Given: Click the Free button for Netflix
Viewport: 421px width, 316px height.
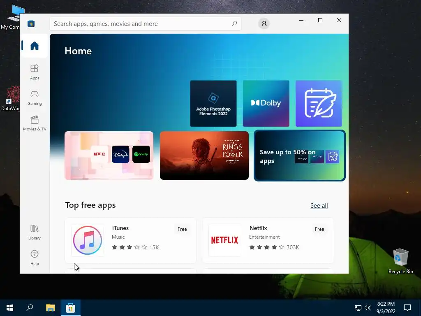Looking at the screenshot, I should [x=319, y=229].
